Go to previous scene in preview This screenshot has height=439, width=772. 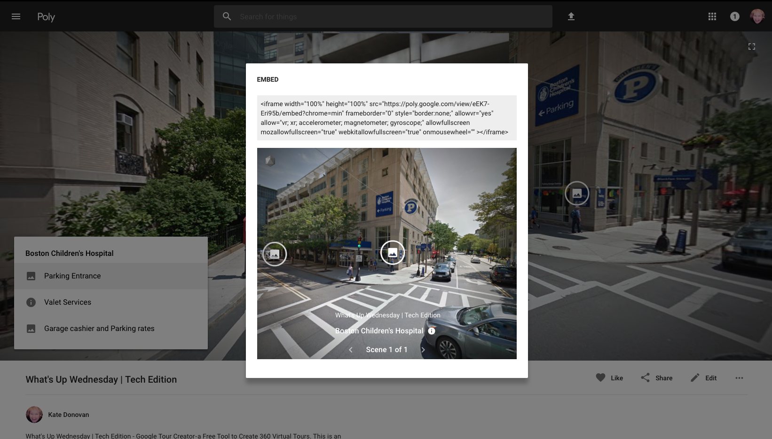[x=351, y=350]
